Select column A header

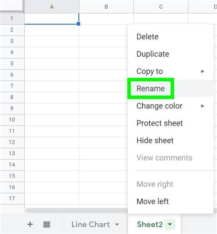52,6
